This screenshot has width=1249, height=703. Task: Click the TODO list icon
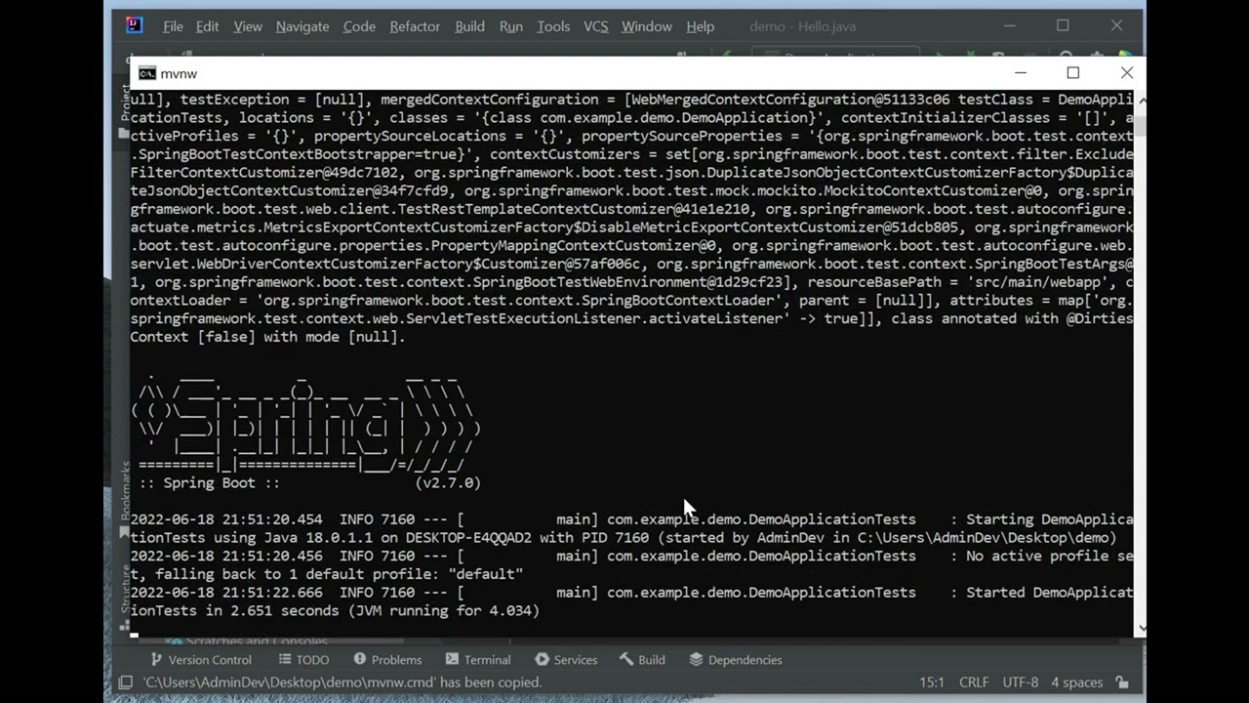285,660
